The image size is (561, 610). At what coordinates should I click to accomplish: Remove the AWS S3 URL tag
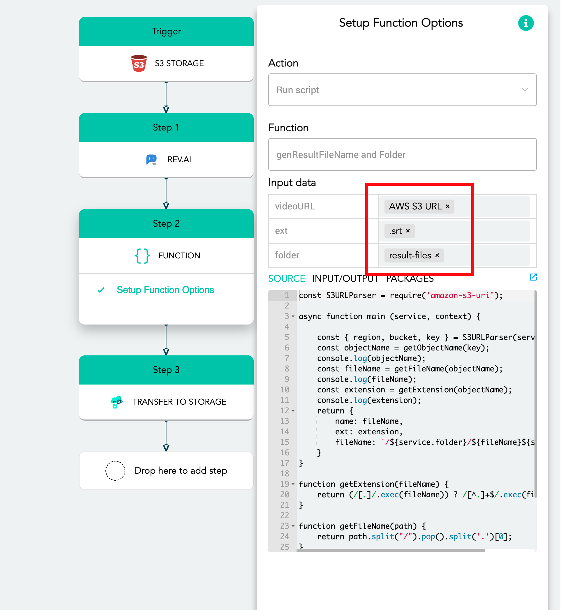click(x=447, y=206)
